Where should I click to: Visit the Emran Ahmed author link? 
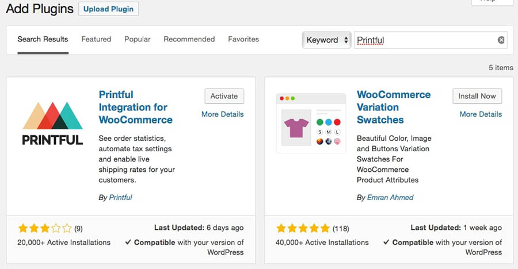coord(390,197)
